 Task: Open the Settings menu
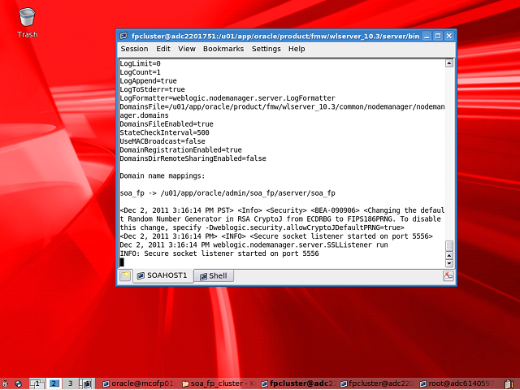[266, 49]
